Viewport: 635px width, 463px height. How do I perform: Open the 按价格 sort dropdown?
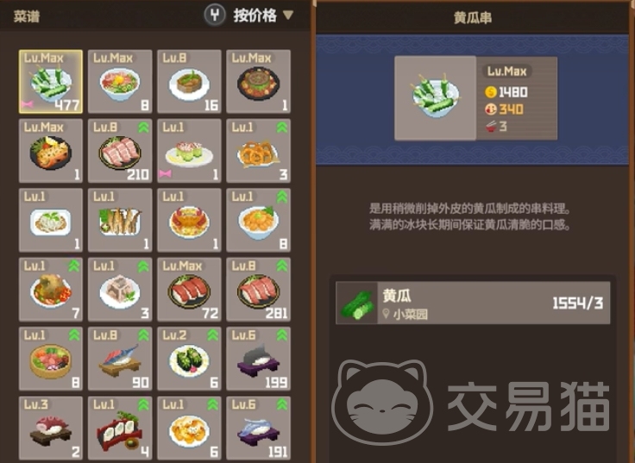click(x=255, y=16)
